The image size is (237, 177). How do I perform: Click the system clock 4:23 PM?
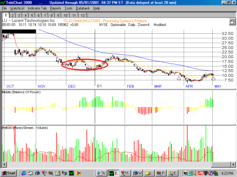click(x=227, y=173)
